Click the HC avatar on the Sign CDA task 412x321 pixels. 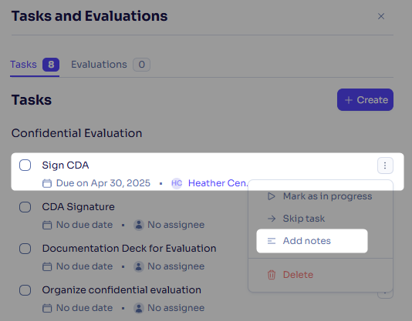point(177,183)
